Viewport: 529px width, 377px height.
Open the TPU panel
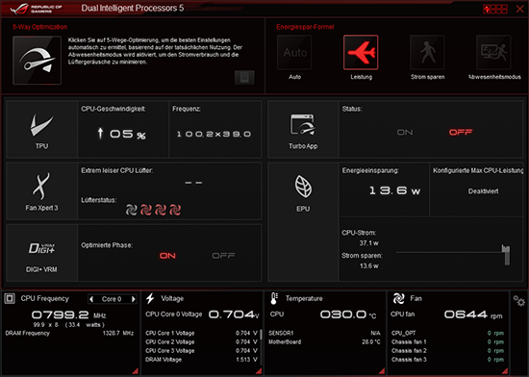tap(41, 130)
